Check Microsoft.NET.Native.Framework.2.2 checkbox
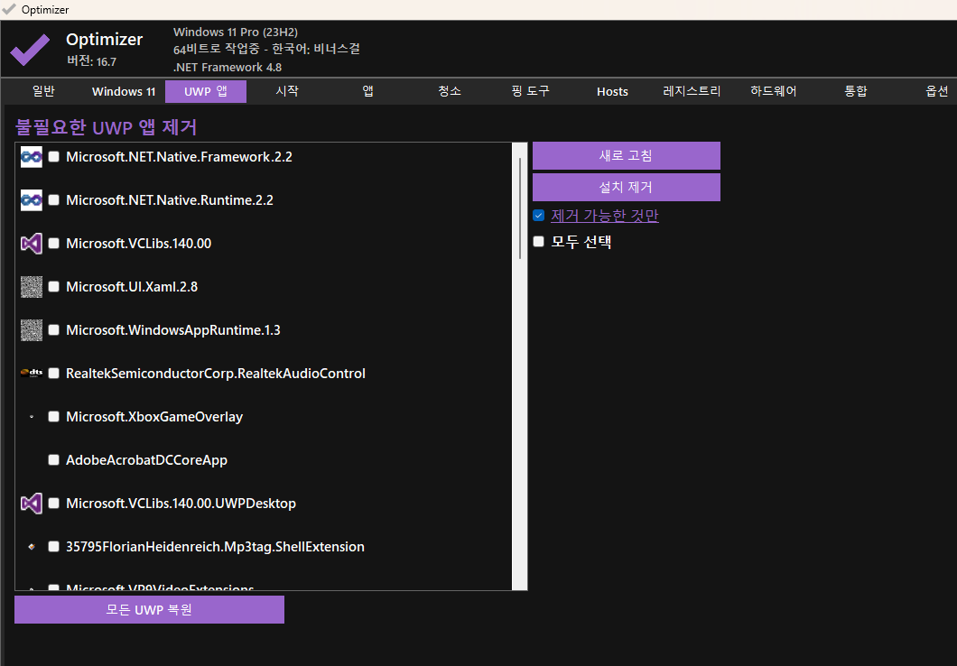The width and height of the screenshot is (957, 666). [x=53, y=157]
